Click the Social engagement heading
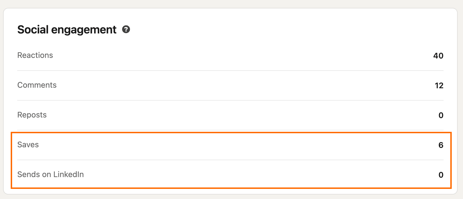Screen dimensions: 463x199 coord(67,30)
